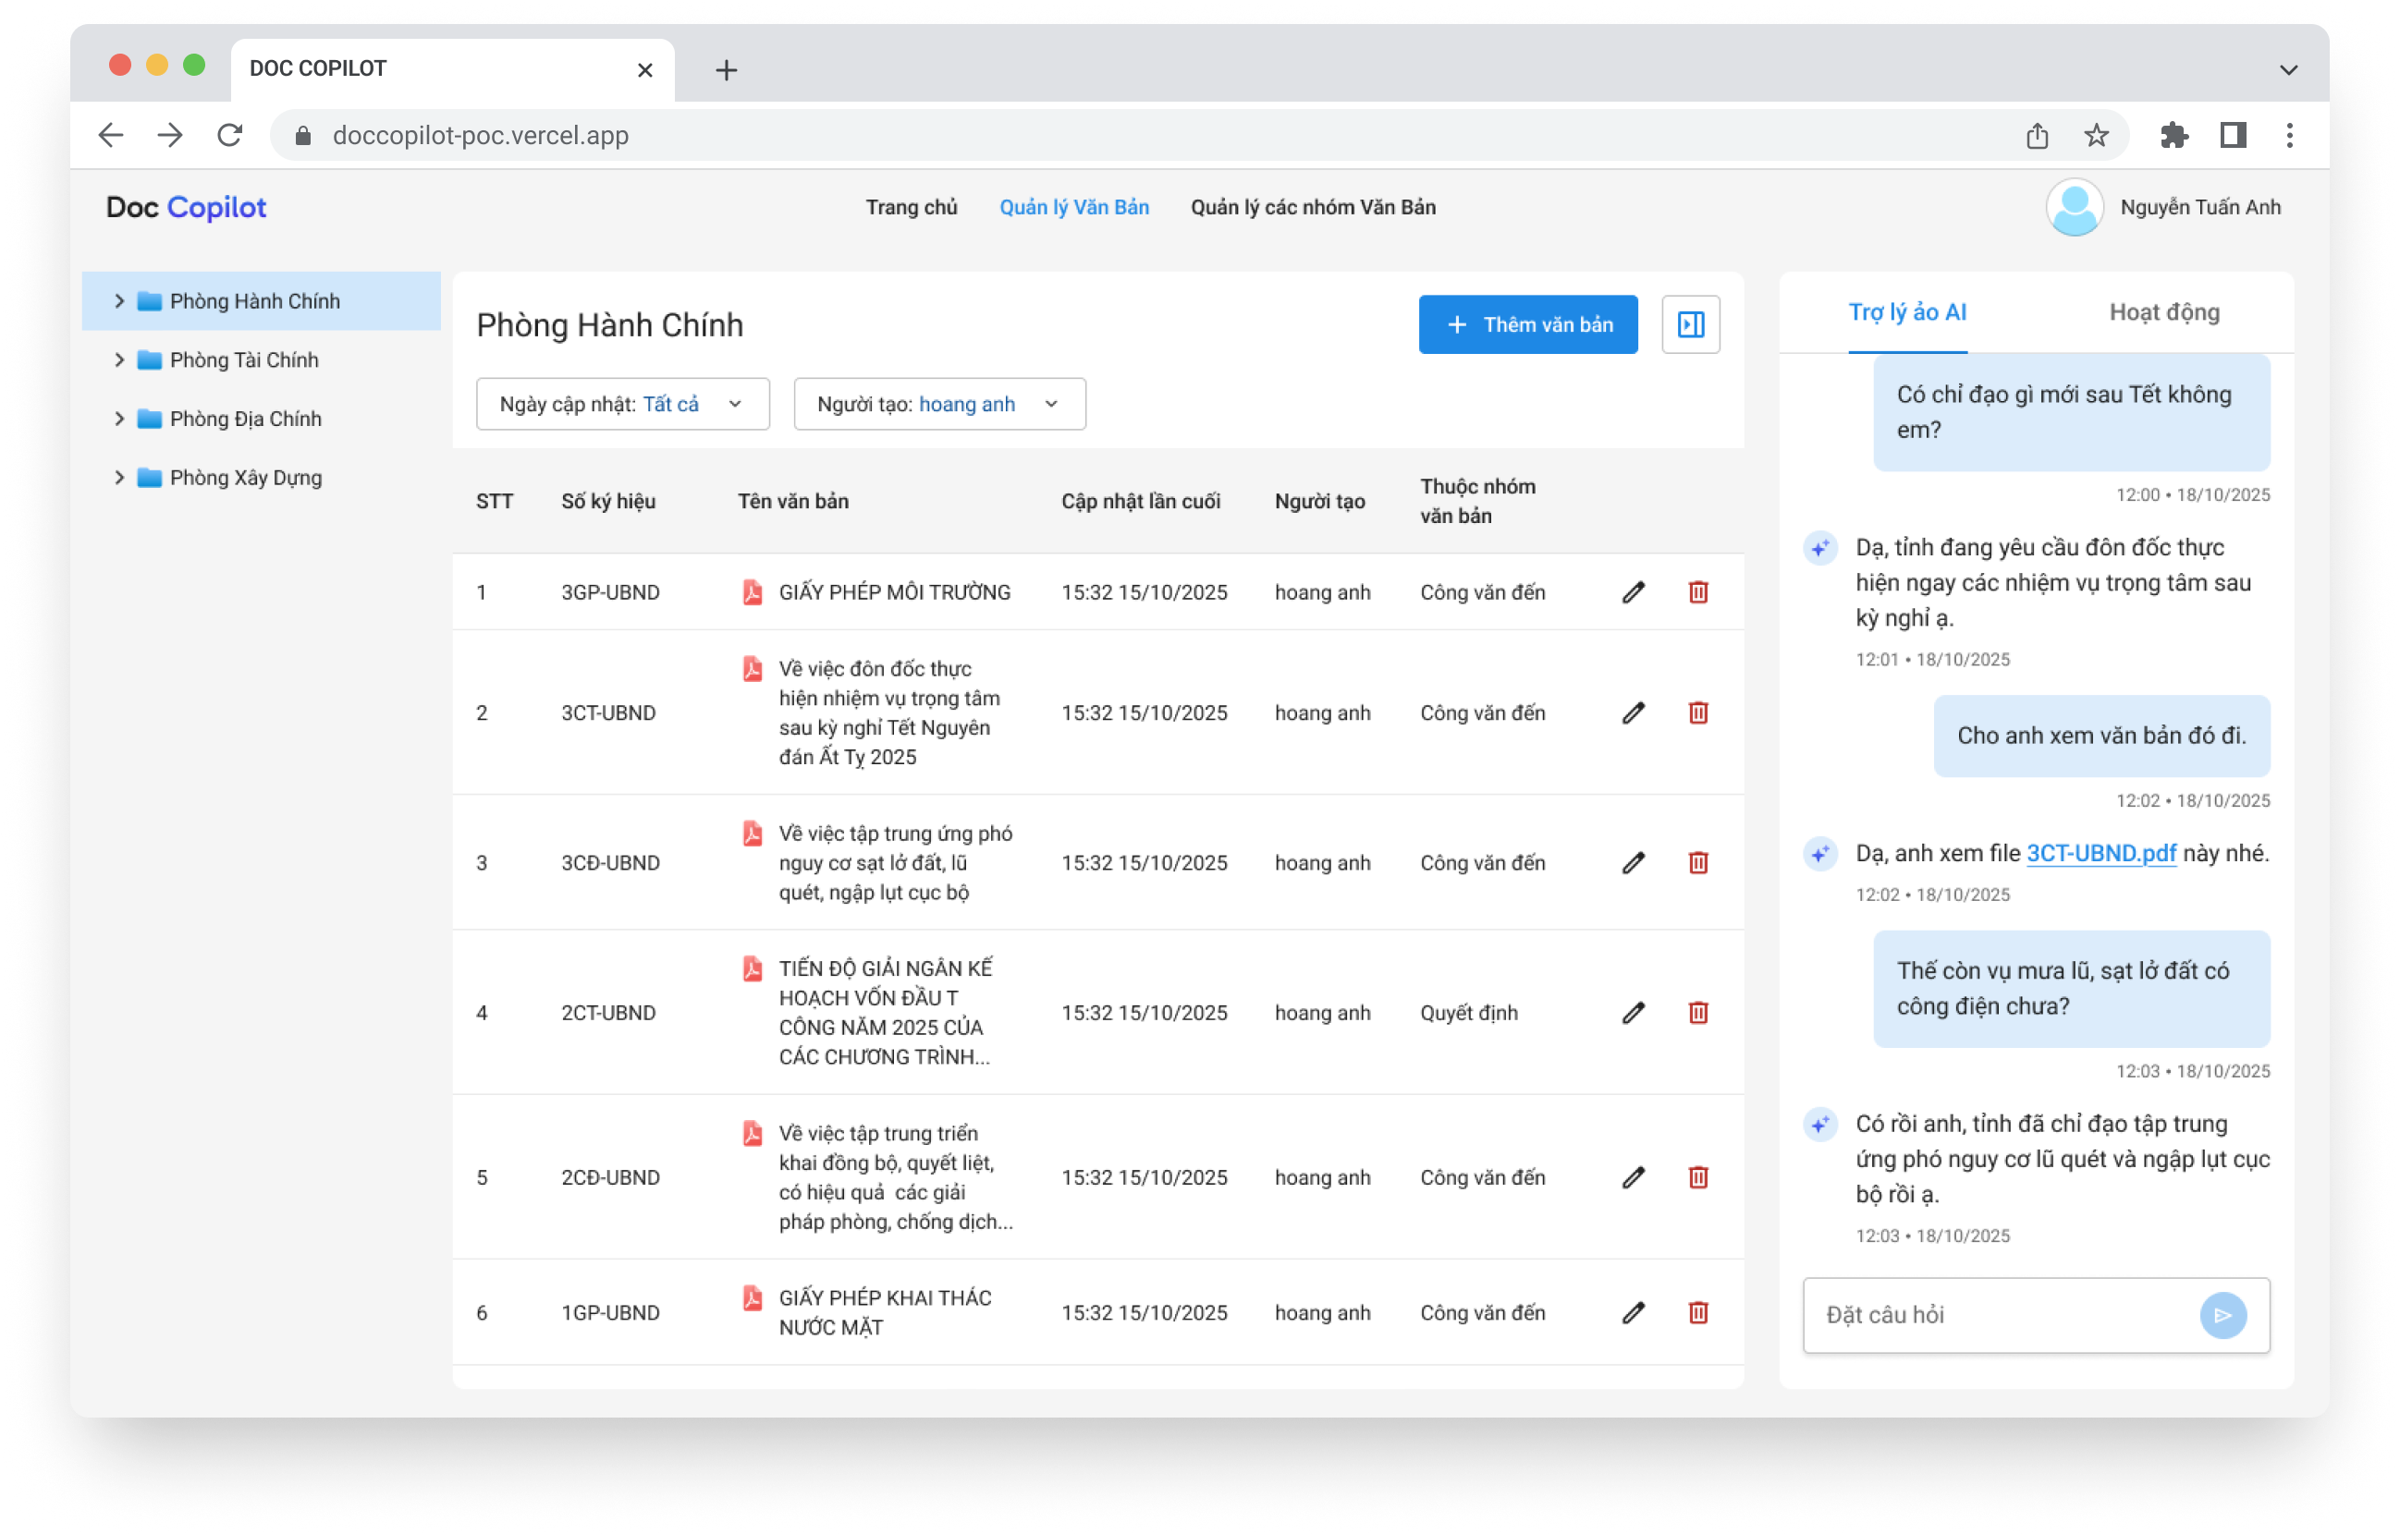The image size is (2400, 1534).
Task: Click edit pencil for GIẤY PHÉP MÔI TRƯỜNG row
Action: coord(1633,592)
